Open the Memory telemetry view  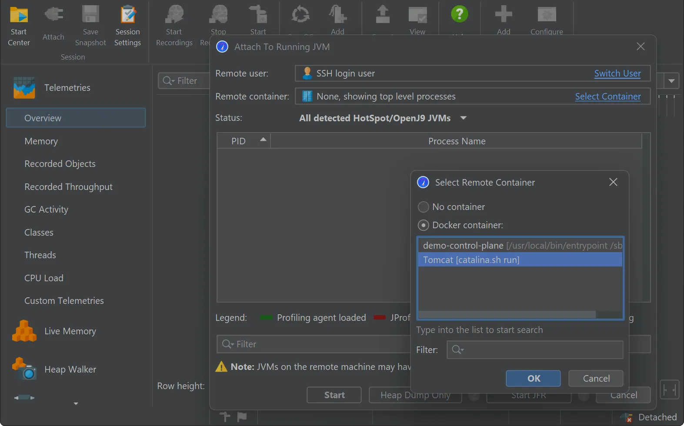(x=41, y=141)
